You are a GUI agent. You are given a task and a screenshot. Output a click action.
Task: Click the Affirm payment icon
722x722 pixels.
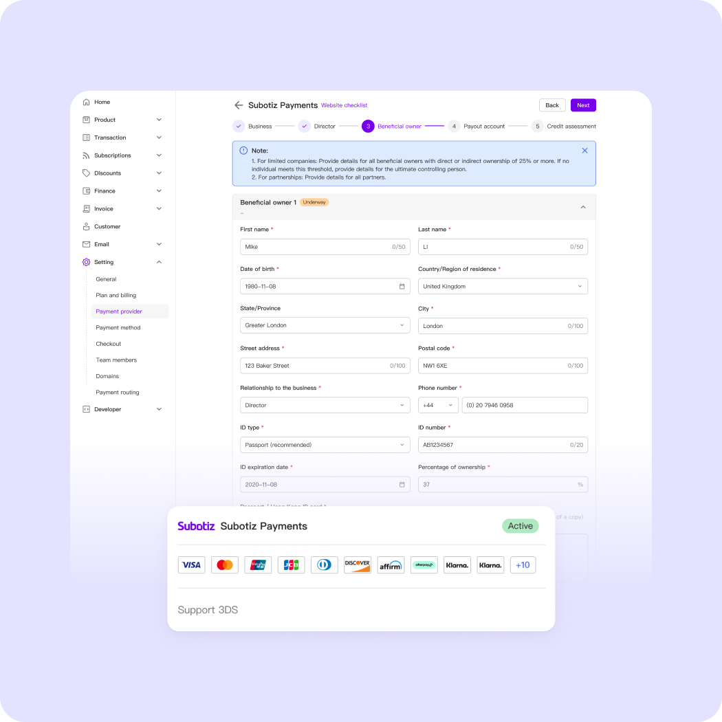(391, 565)
